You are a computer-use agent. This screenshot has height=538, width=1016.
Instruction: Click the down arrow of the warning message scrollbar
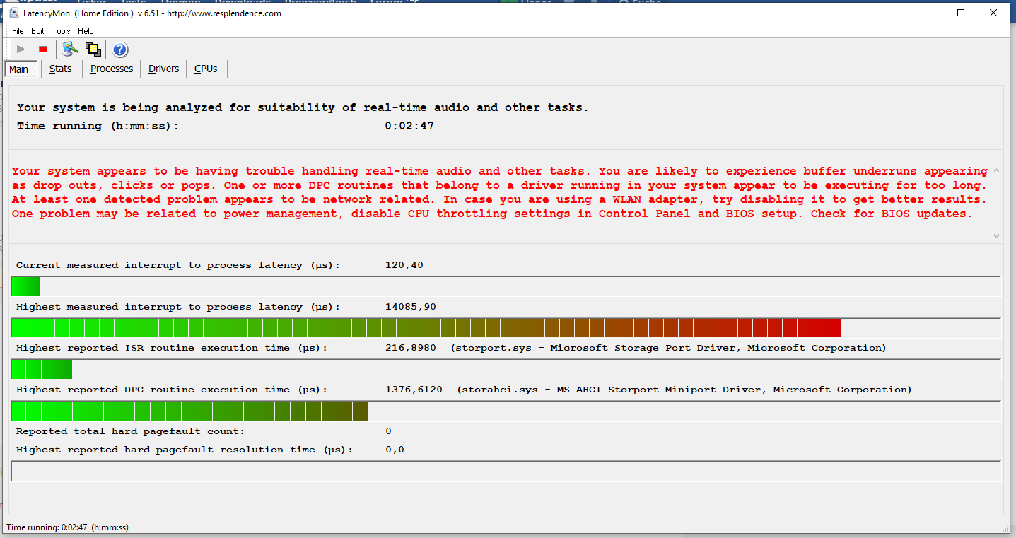click(996, 235)
